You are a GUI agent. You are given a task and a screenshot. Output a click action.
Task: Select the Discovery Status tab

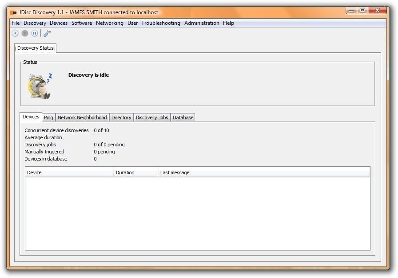tap(35, 48)
